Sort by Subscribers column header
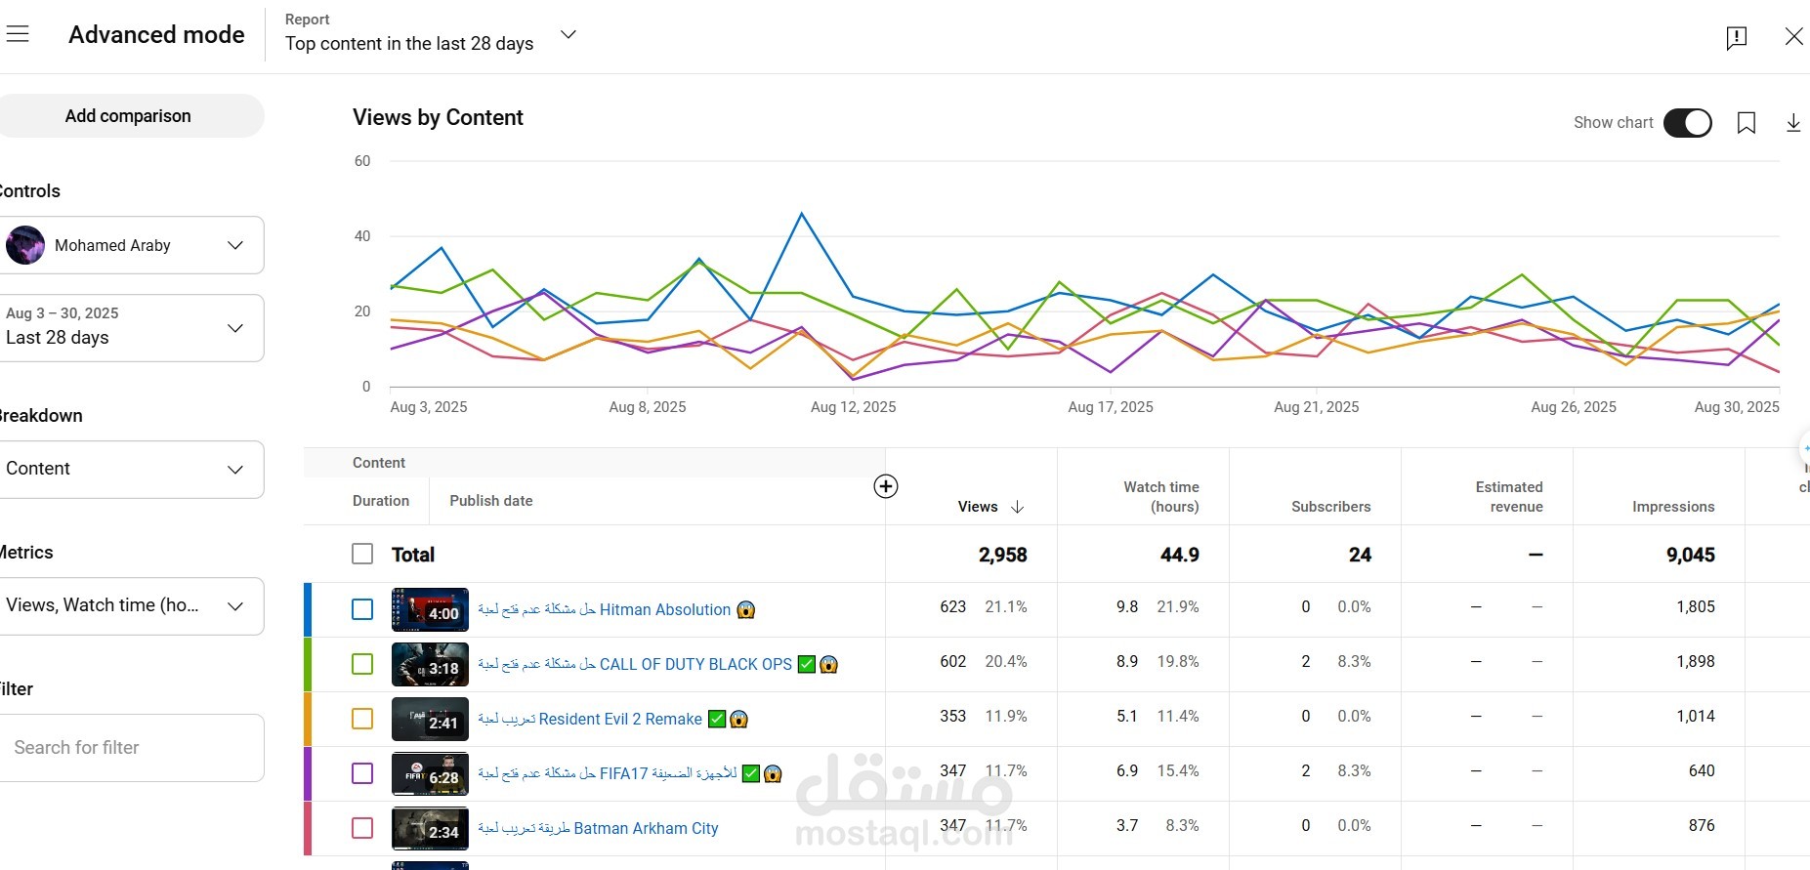1810x870 pixels. [1330, 507]
